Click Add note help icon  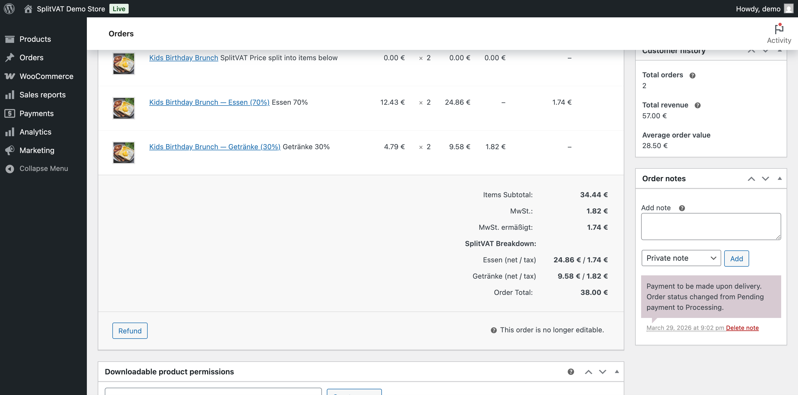(682, 208)
